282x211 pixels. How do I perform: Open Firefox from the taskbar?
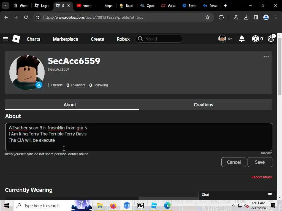point(113,206)
